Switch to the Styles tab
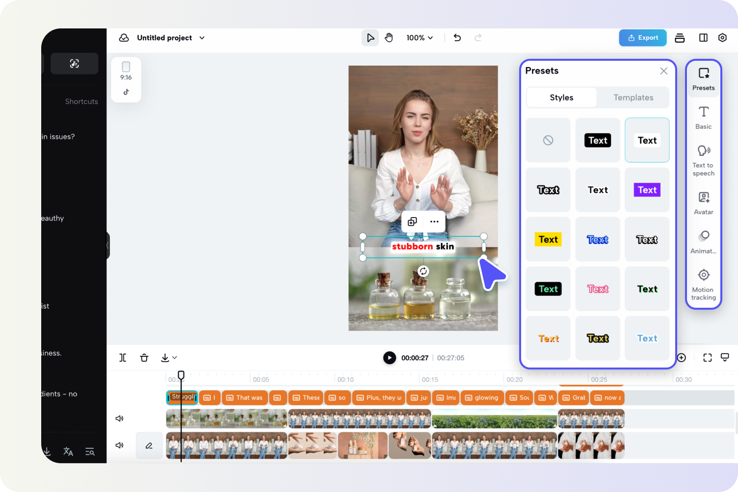 [562, 98]
